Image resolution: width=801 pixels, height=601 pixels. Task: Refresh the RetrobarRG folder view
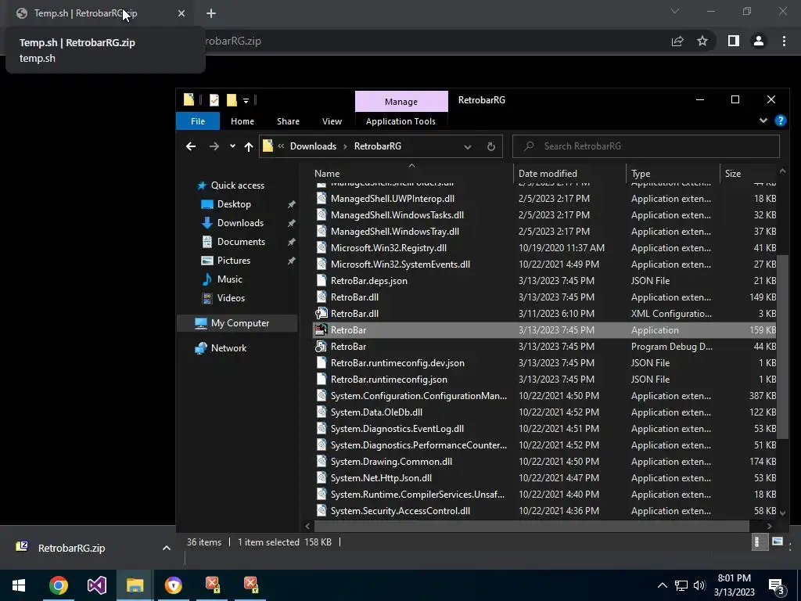point(491,146)
